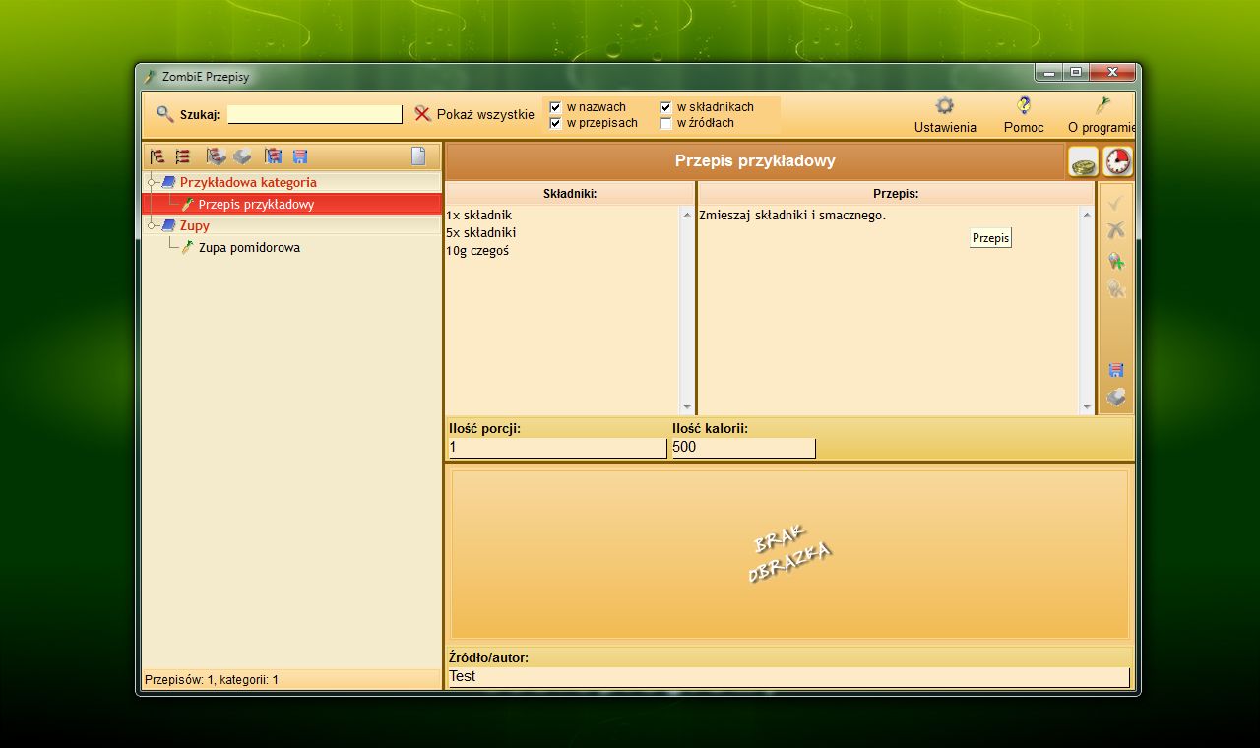Open Ustawienia via the gear icon
The width and height of the screenshot is (1260, 748).
944,106
